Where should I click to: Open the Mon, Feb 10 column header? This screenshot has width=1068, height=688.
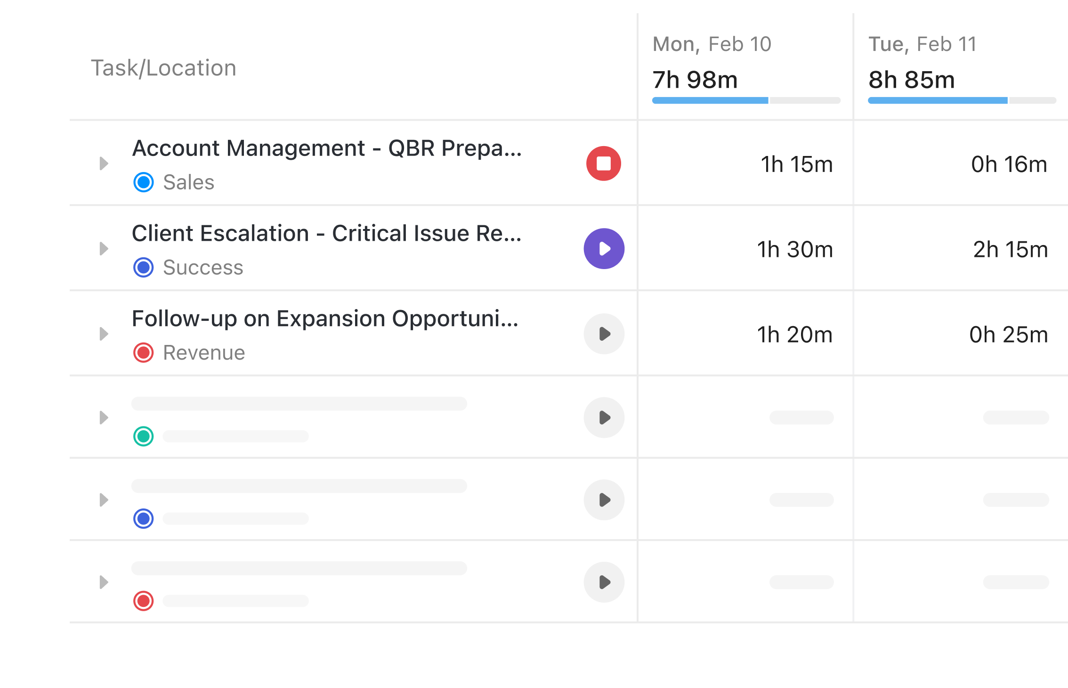[712, 44]
